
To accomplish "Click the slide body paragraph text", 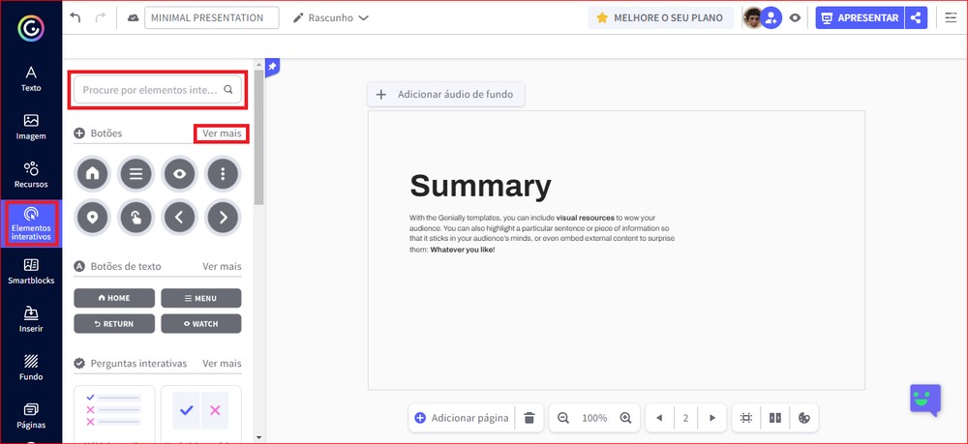I will [542, 234].
